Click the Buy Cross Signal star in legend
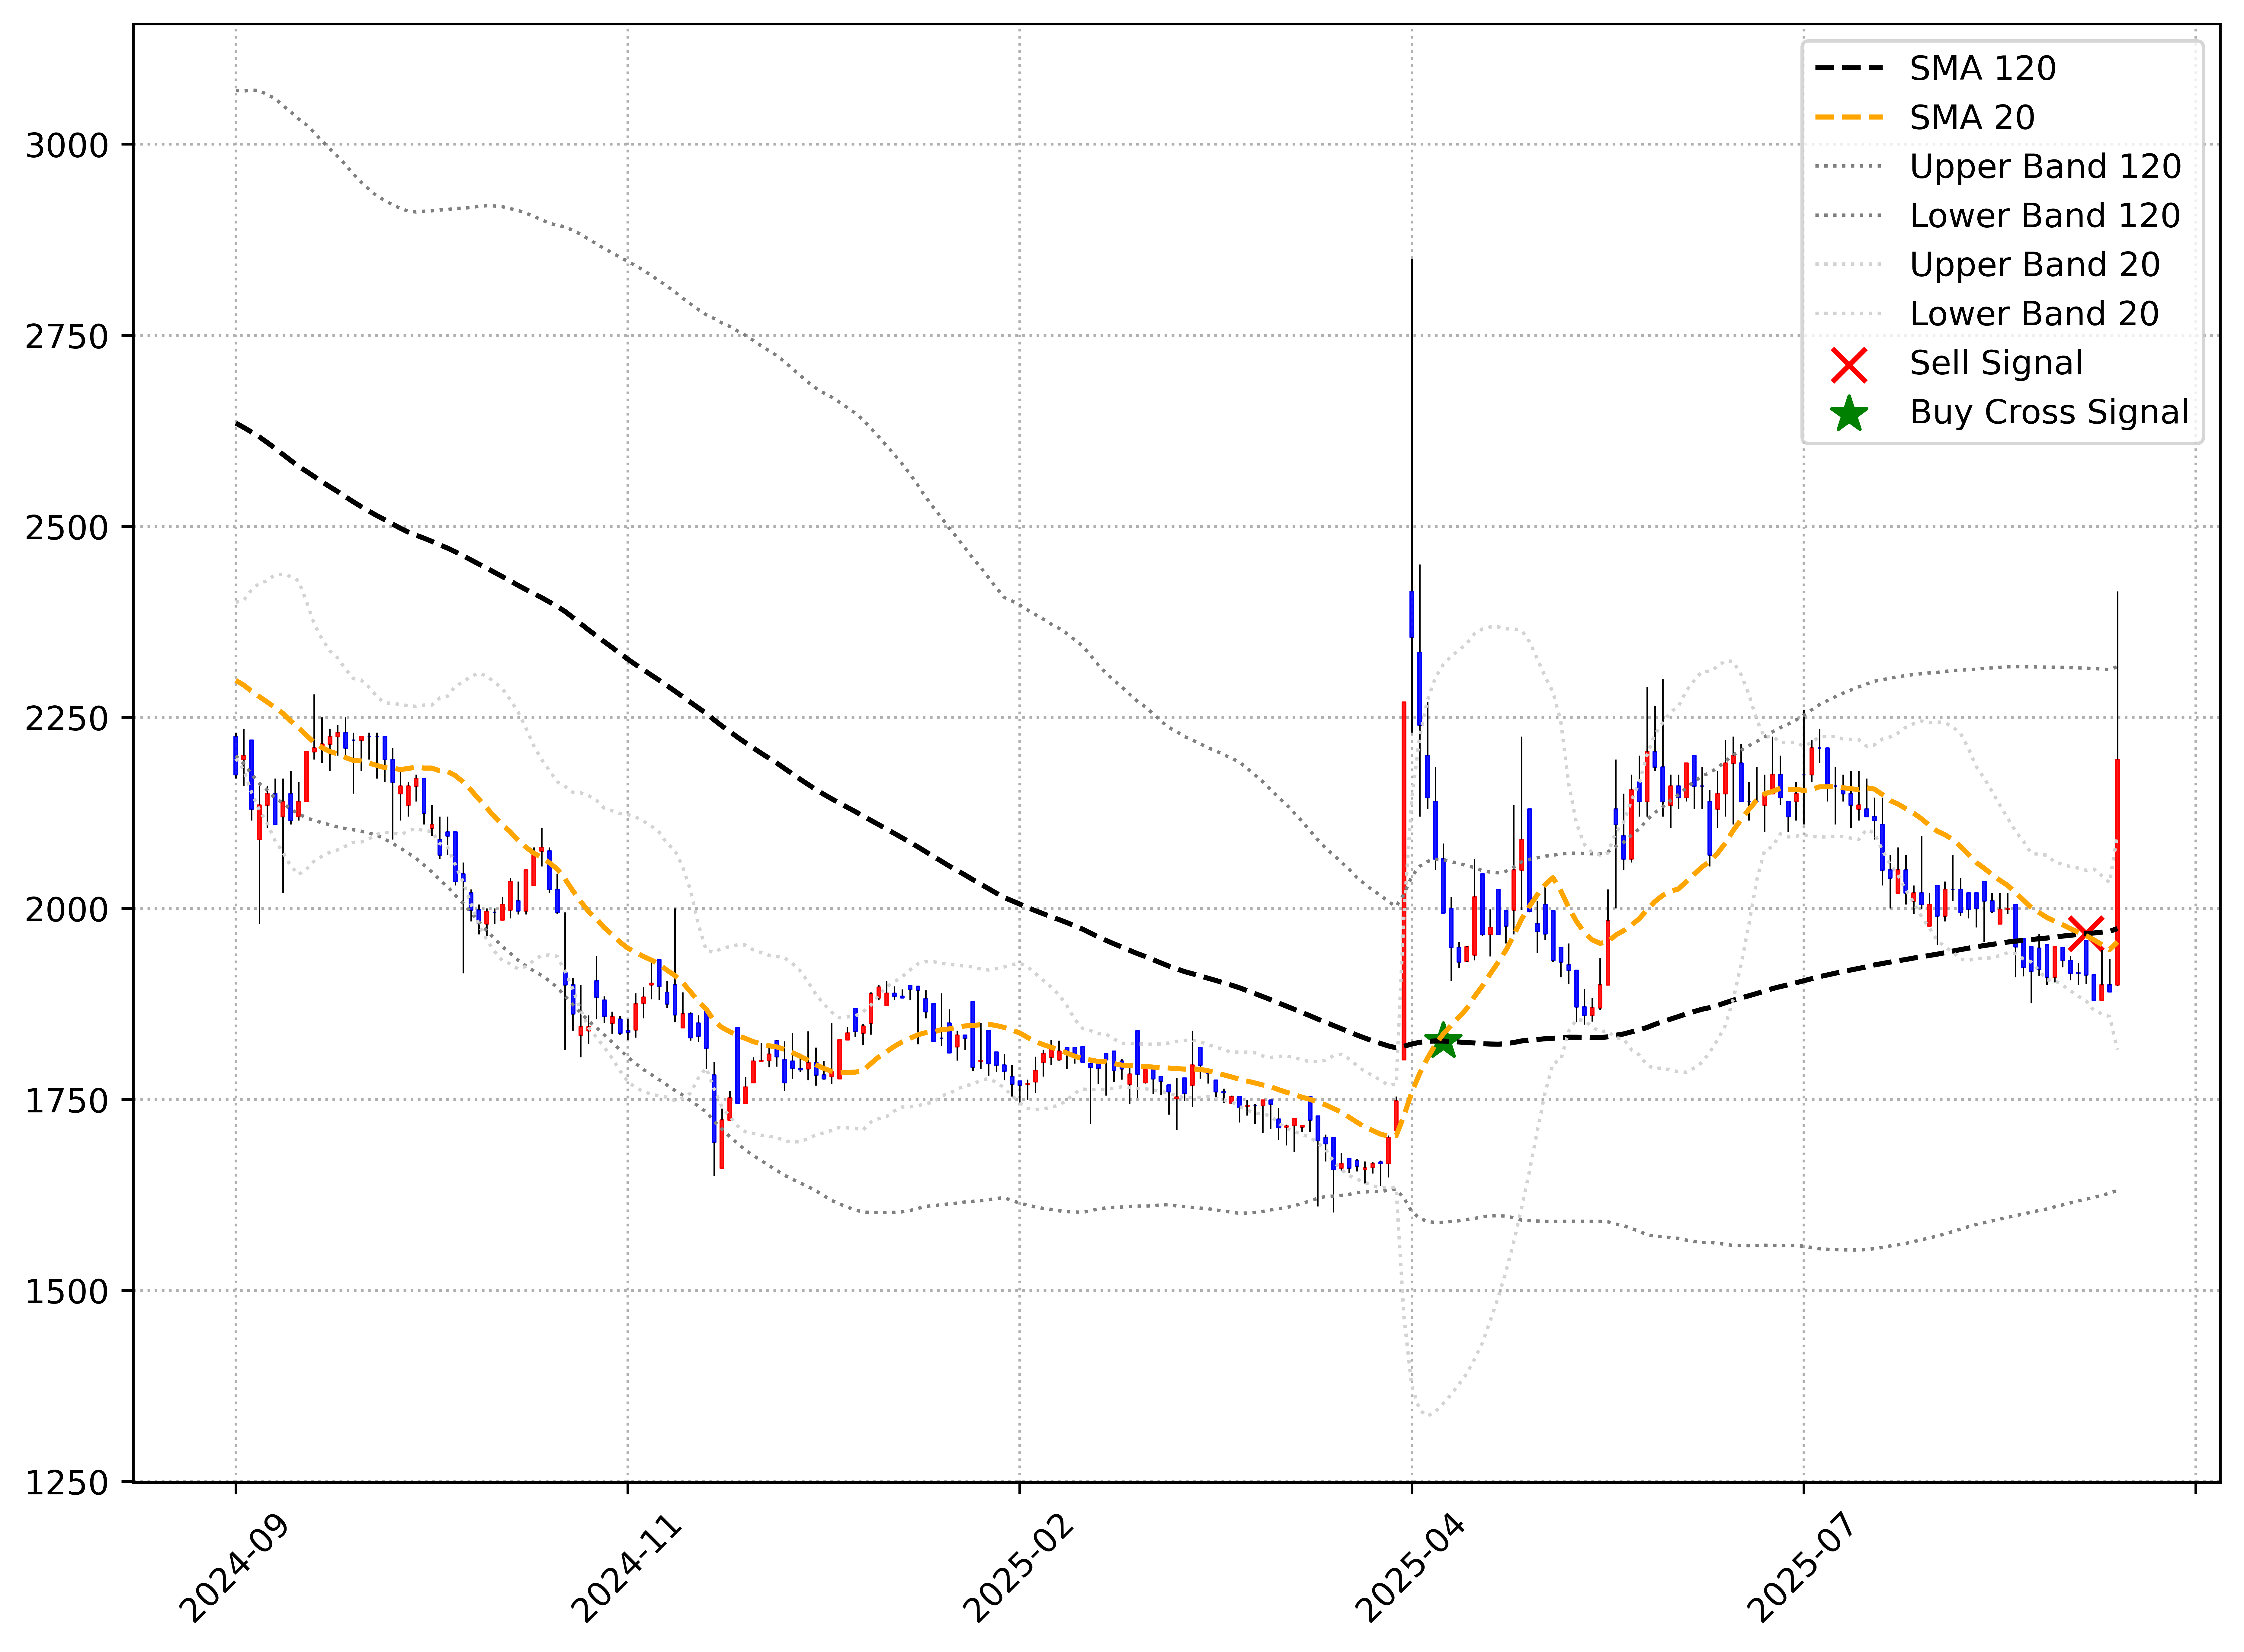 1849,414
